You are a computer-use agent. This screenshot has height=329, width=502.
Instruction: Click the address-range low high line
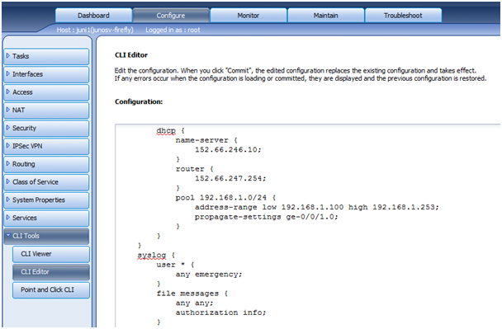(316, 207)
